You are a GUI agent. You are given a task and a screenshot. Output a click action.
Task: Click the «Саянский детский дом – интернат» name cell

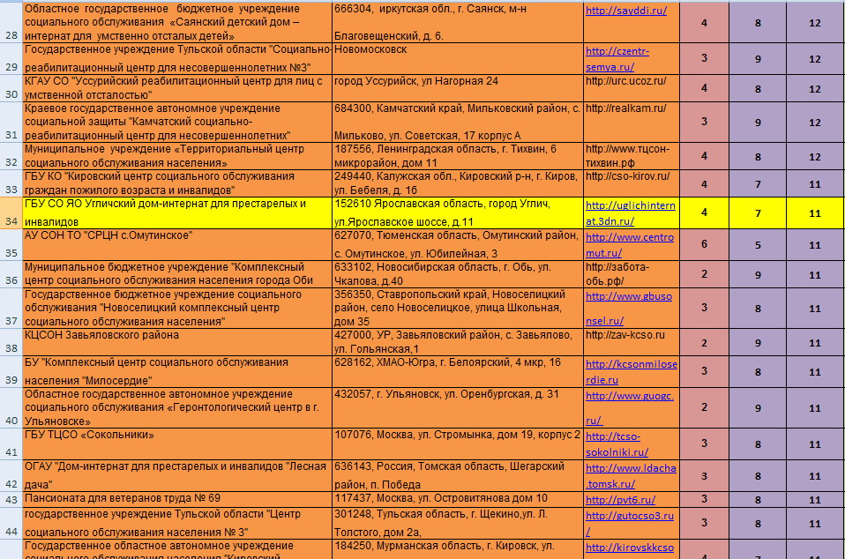point(177,23)
